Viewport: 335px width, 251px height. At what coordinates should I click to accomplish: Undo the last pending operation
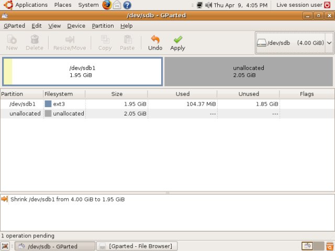coord(155,43)
